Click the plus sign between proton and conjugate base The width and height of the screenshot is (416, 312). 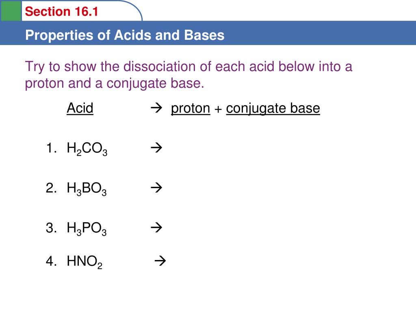click(x=218, y=109)
